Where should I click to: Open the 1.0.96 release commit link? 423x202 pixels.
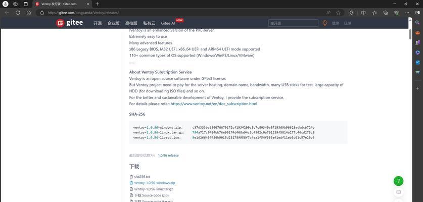click(x=168, y=156)
